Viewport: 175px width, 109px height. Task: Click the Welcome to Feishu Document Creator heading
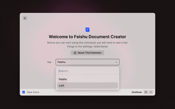click(x=87, y=37)
